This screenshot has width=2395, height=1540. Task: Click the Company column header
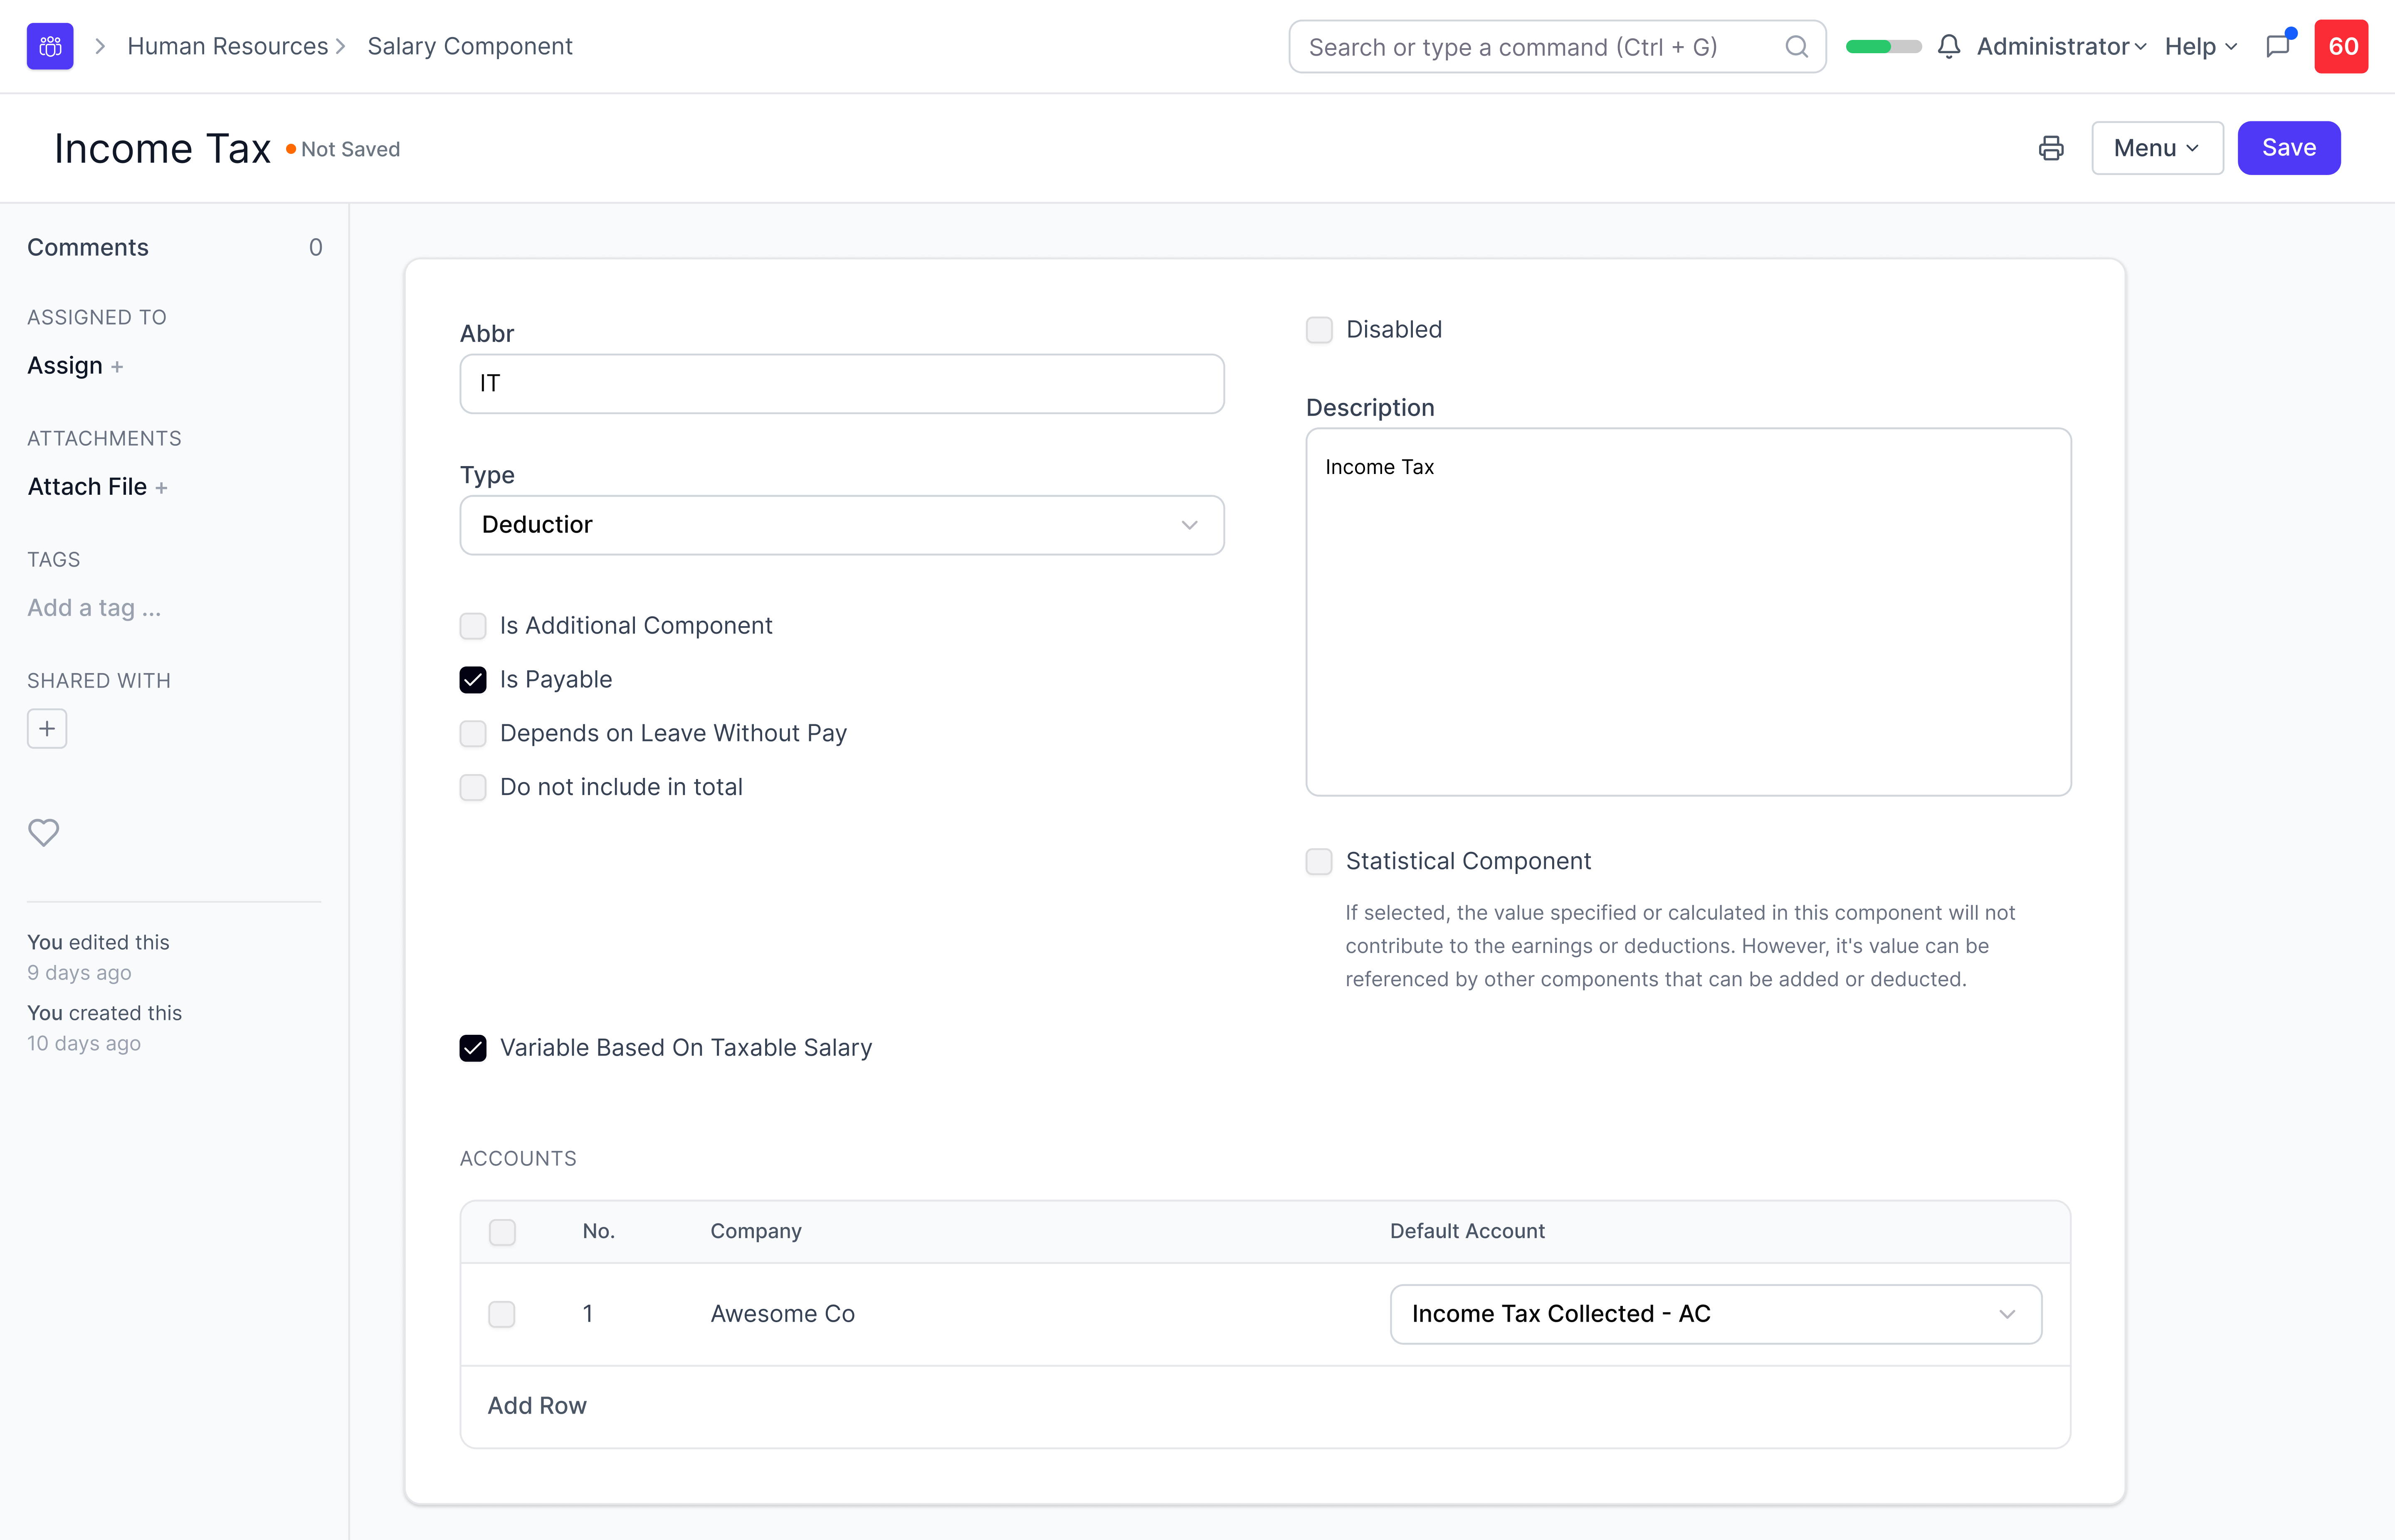(756, 1231)
